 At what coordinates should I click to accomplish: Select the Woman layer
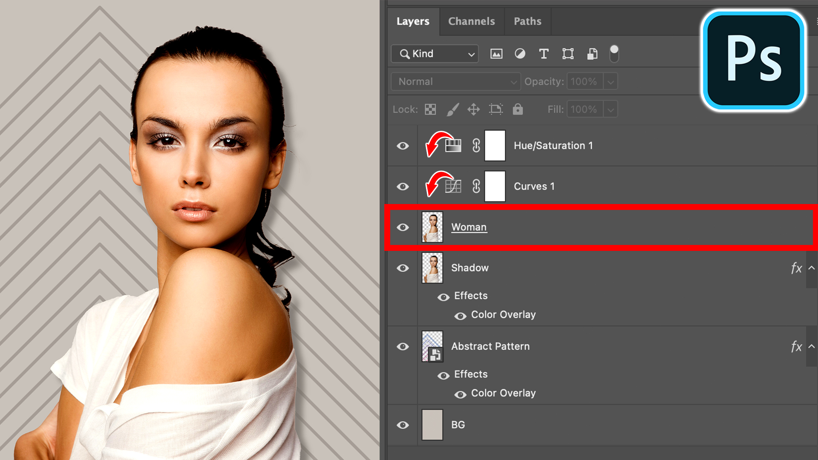click(x=469, y=226)
